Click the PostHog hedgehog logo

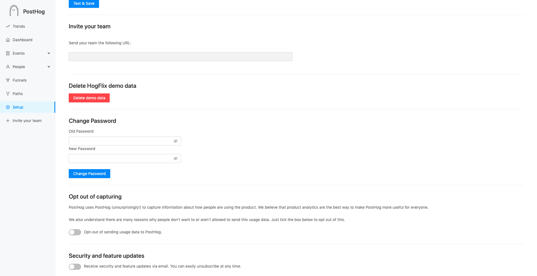pyautogui.click(x=14, y=11)
